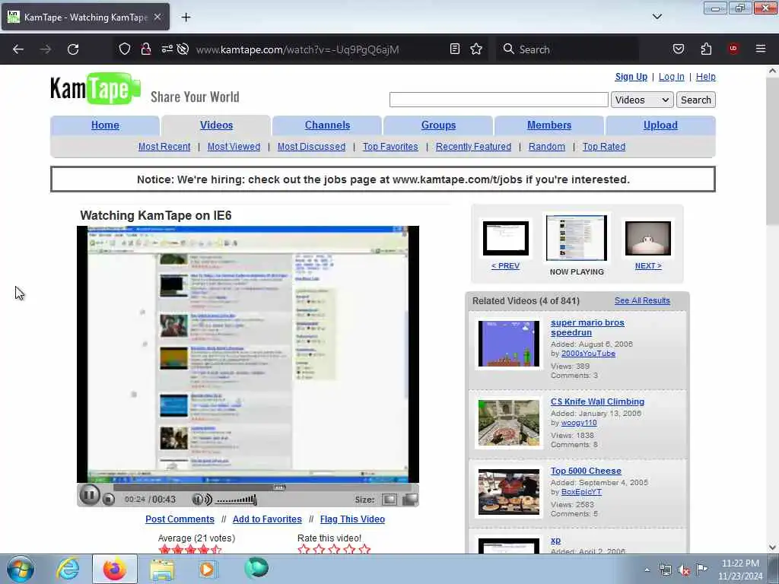779x584 pixels.
Task: Click Post Comments link
Action: click(x=180, y=519)
